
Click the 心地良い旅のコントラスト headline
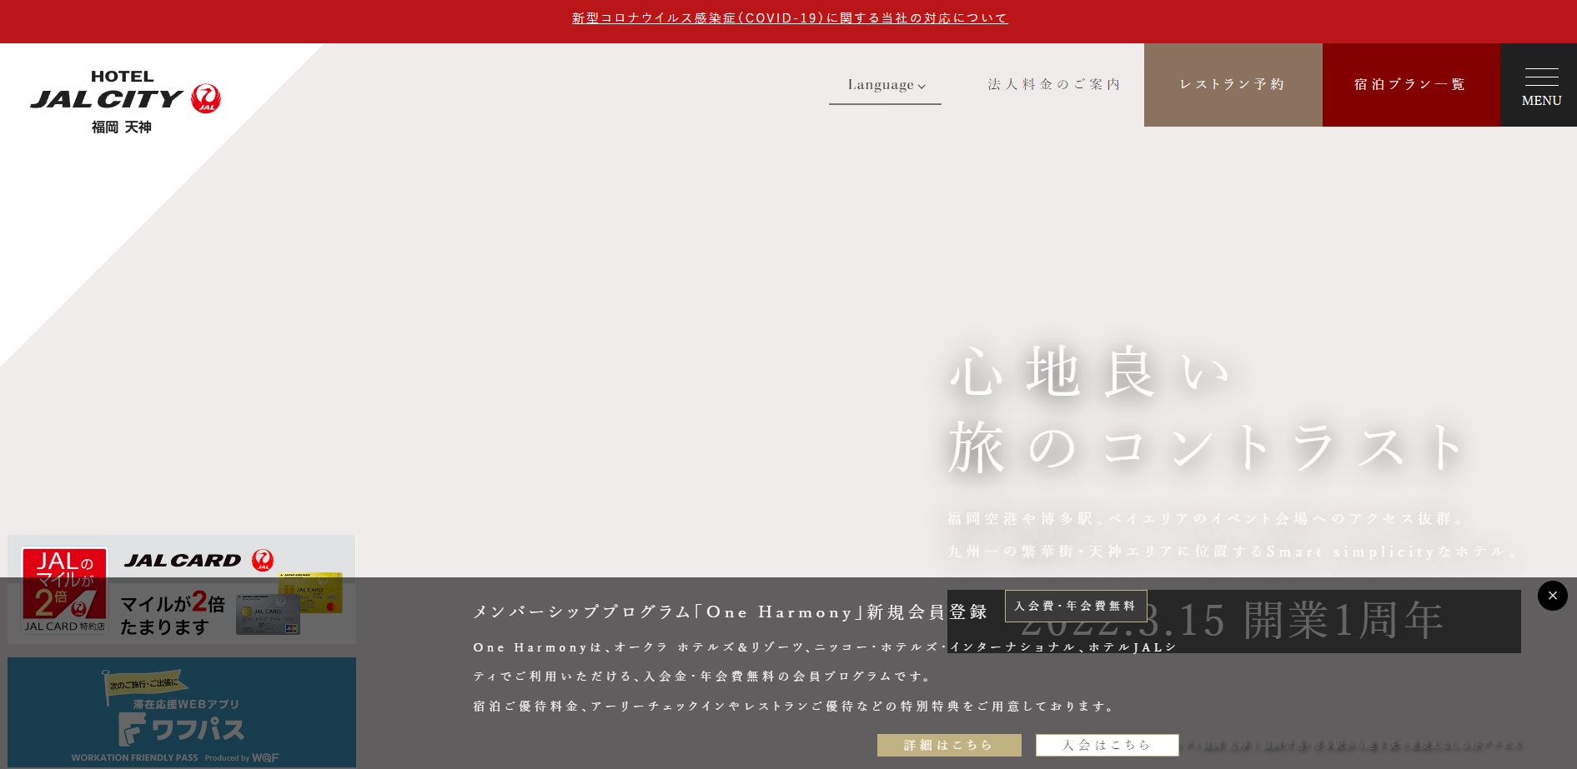click(1205, 410)
